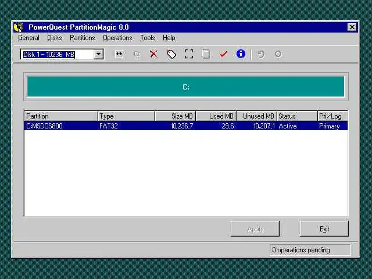Click the 0 operations pending status
This screenshot has height=279, width=372.
310,250
